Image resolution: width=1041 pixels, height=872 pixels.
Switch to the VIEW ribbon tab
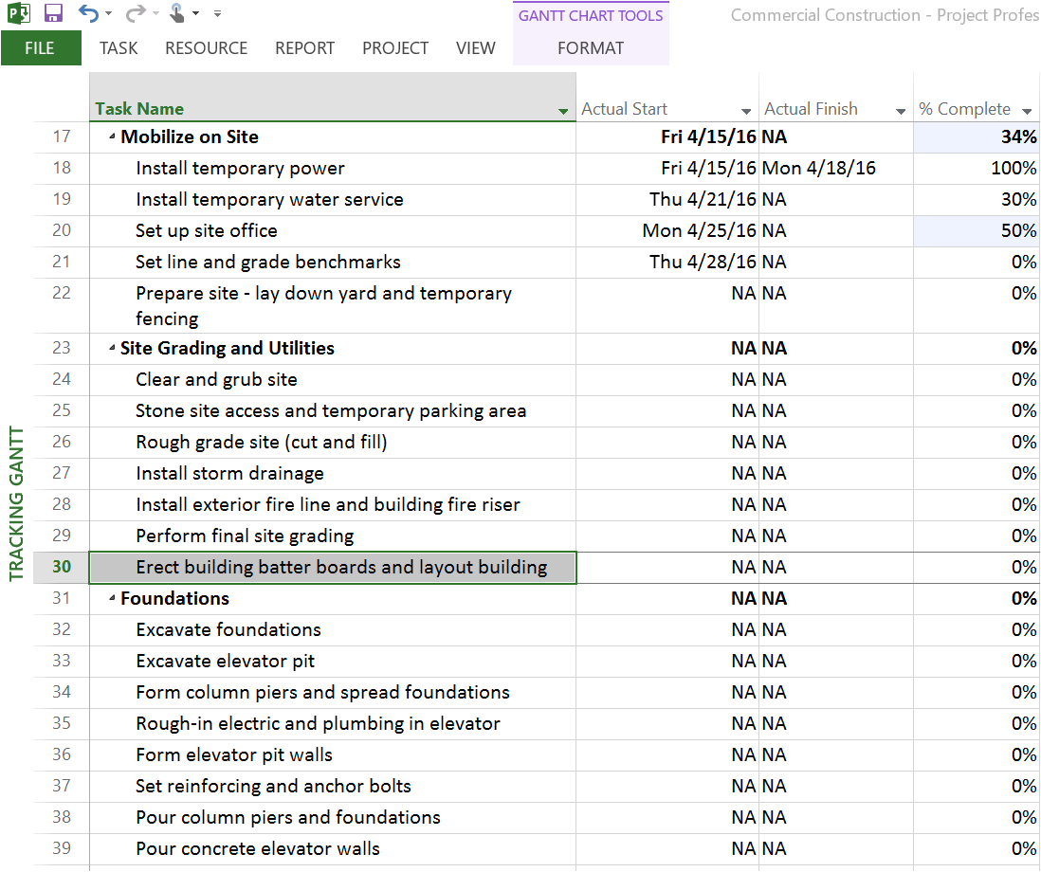click(x=475, y=48)
